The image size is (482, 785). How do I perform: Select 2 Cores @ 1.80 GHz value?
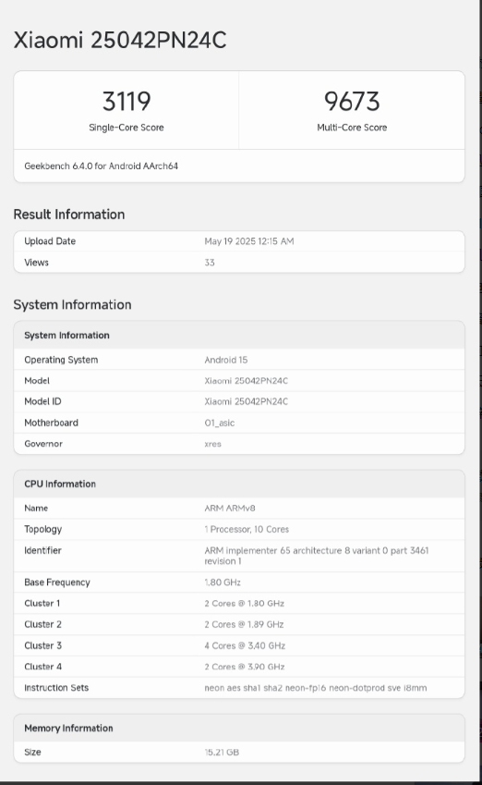244,604
